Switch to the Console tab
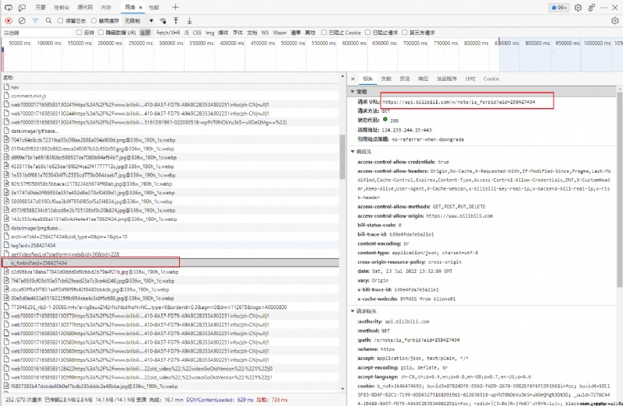Viewport: 623px width, 406px height. click(62, 7)
